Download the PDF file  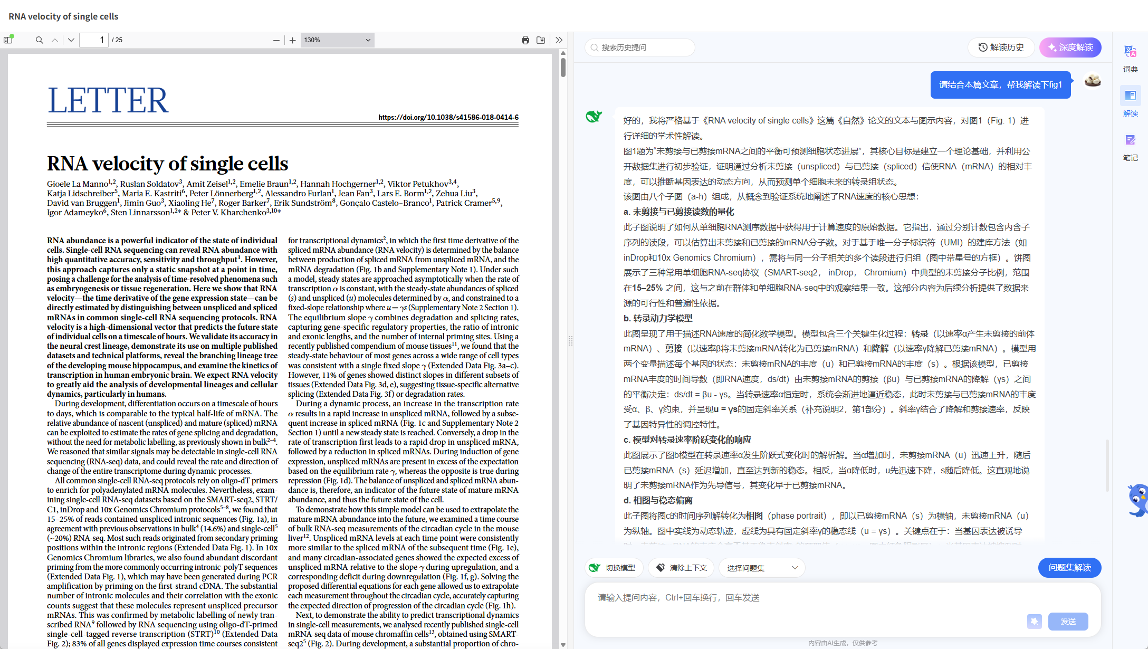point(541,40)
